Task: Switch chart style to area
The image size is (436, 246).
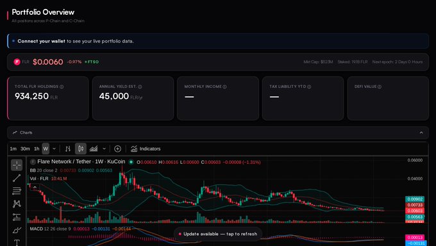Action: (94, 149)
